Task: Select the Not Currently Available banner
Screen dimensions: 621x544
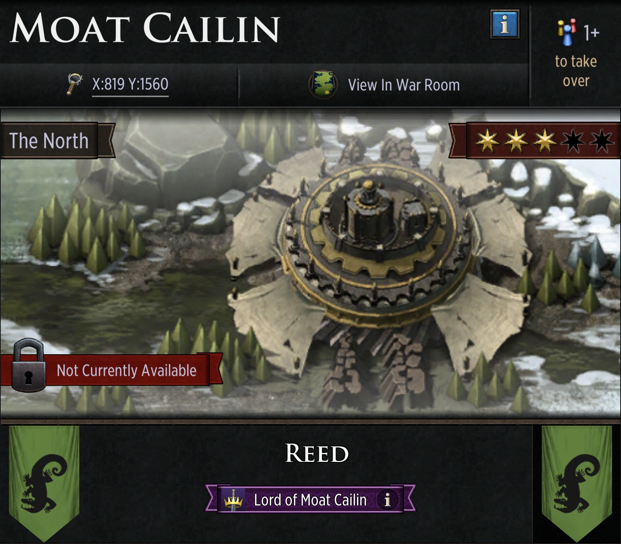Action: pos(112,370)
